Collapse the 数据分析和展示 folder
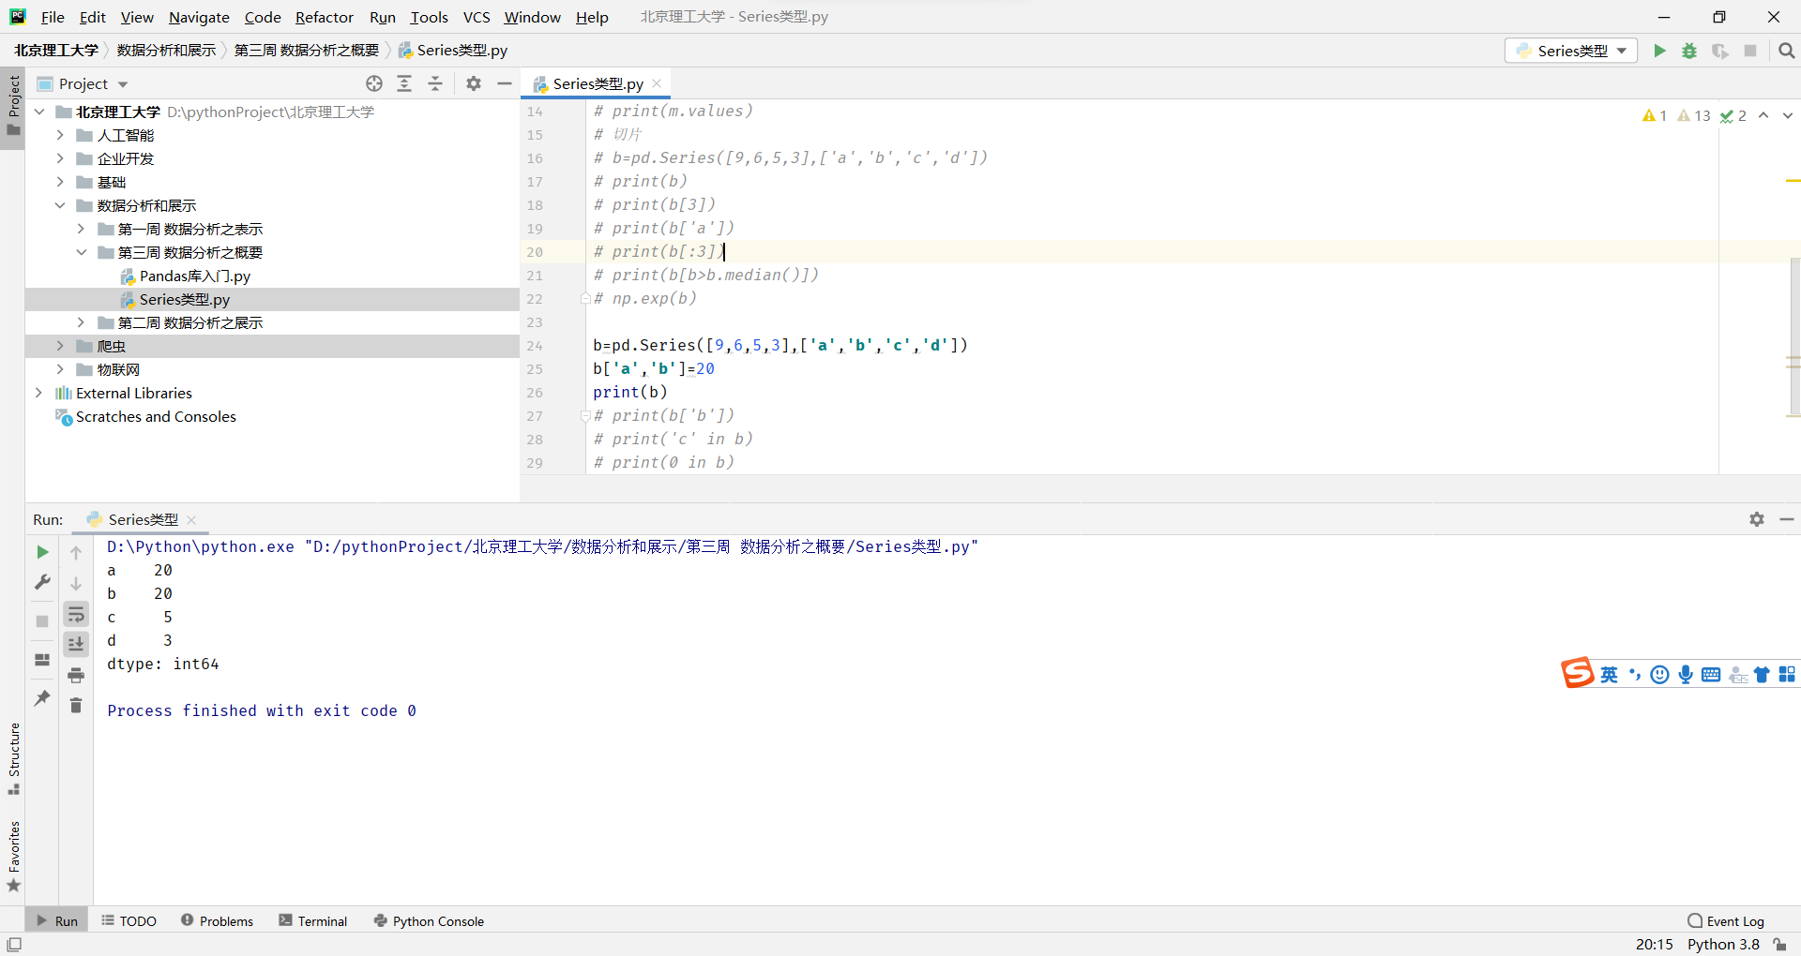Screen dimensions: 1801x956 coord(60,205)
